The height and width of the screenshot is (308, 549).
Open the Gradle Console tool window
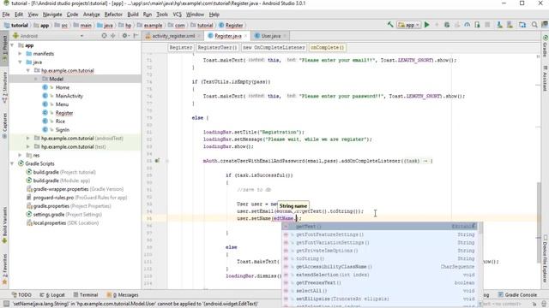click(x=517, y=294)
